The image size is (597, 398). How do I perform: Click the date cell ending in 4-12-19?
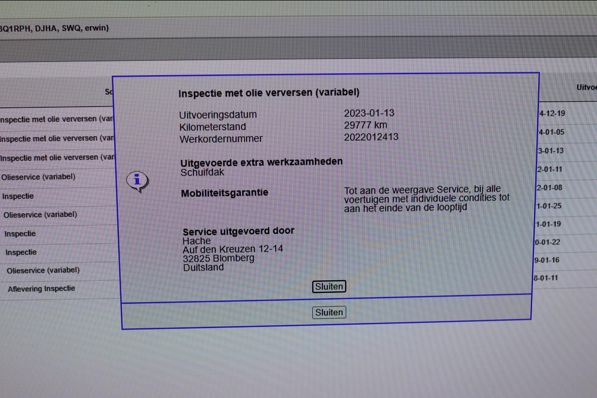pyautogui.click(x=552, y=113)
